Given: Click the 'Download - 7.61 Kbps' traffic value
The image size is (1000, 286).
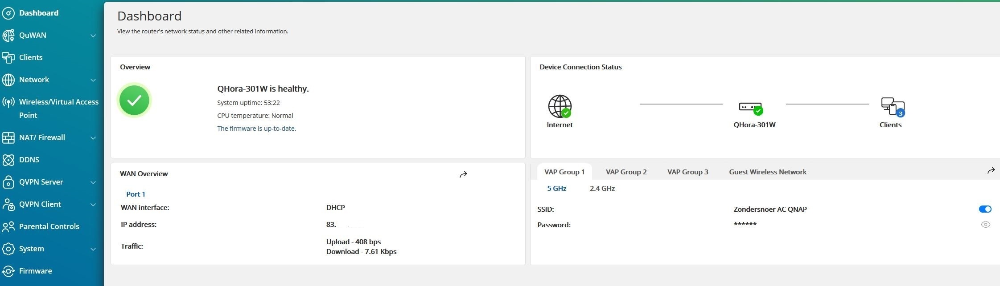Looking at the screenshot, I should (361, 251).
